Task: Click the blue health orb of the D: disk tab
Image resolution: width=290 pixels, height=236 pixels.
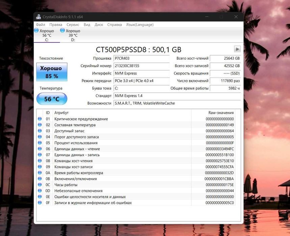Action: coord(62,30)
